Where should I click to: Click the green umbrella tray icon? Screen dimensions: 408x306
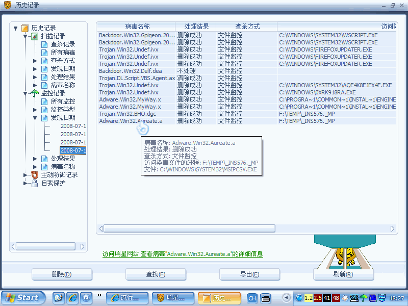tap(363, 298)
